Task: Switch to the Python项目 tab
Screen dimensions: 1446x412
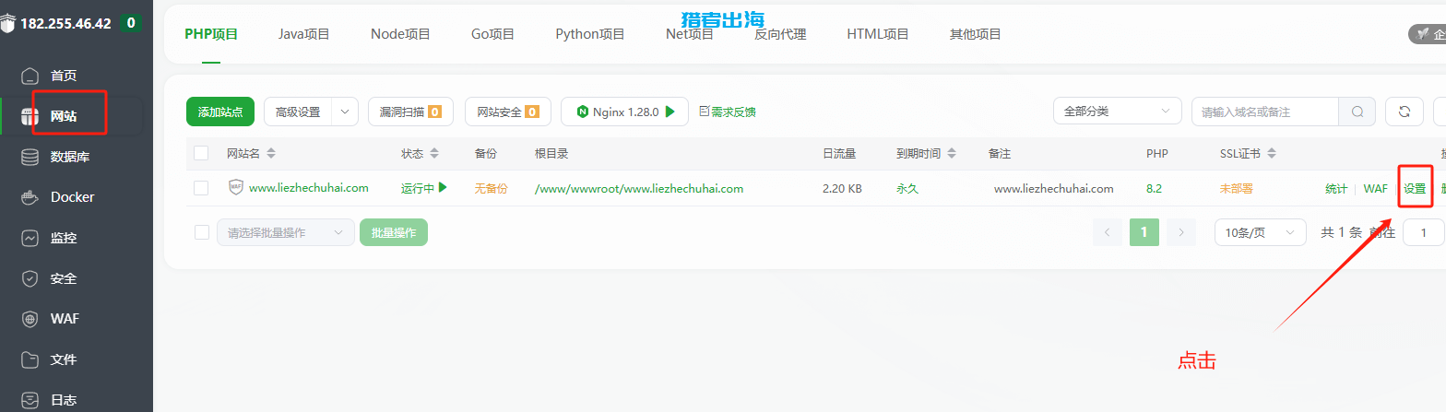Action: 589,34
